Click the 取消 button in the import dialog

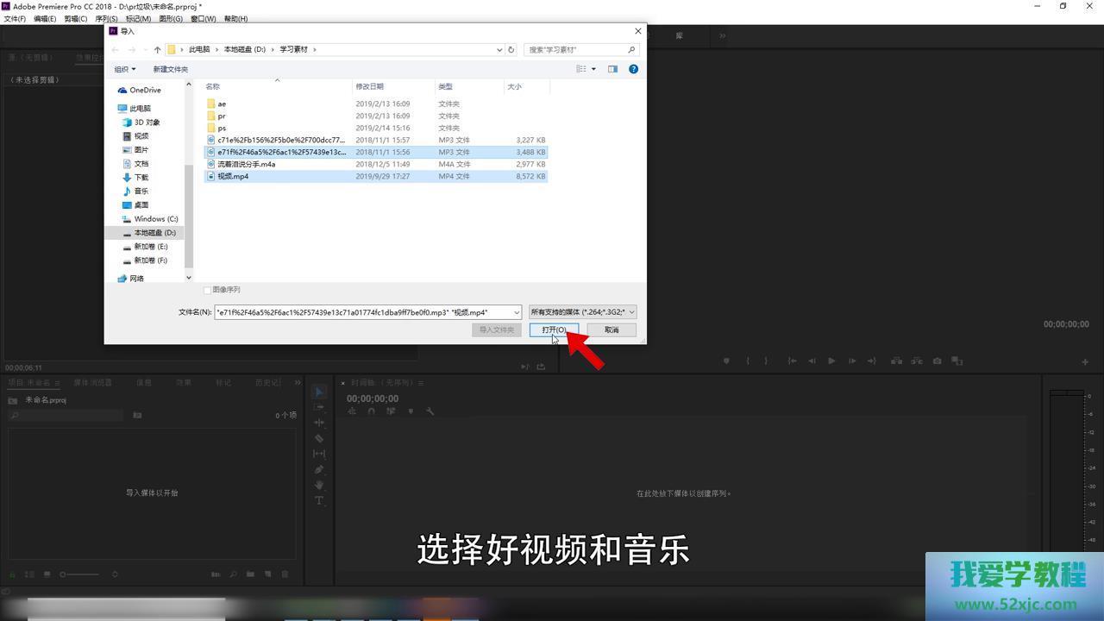612,329
